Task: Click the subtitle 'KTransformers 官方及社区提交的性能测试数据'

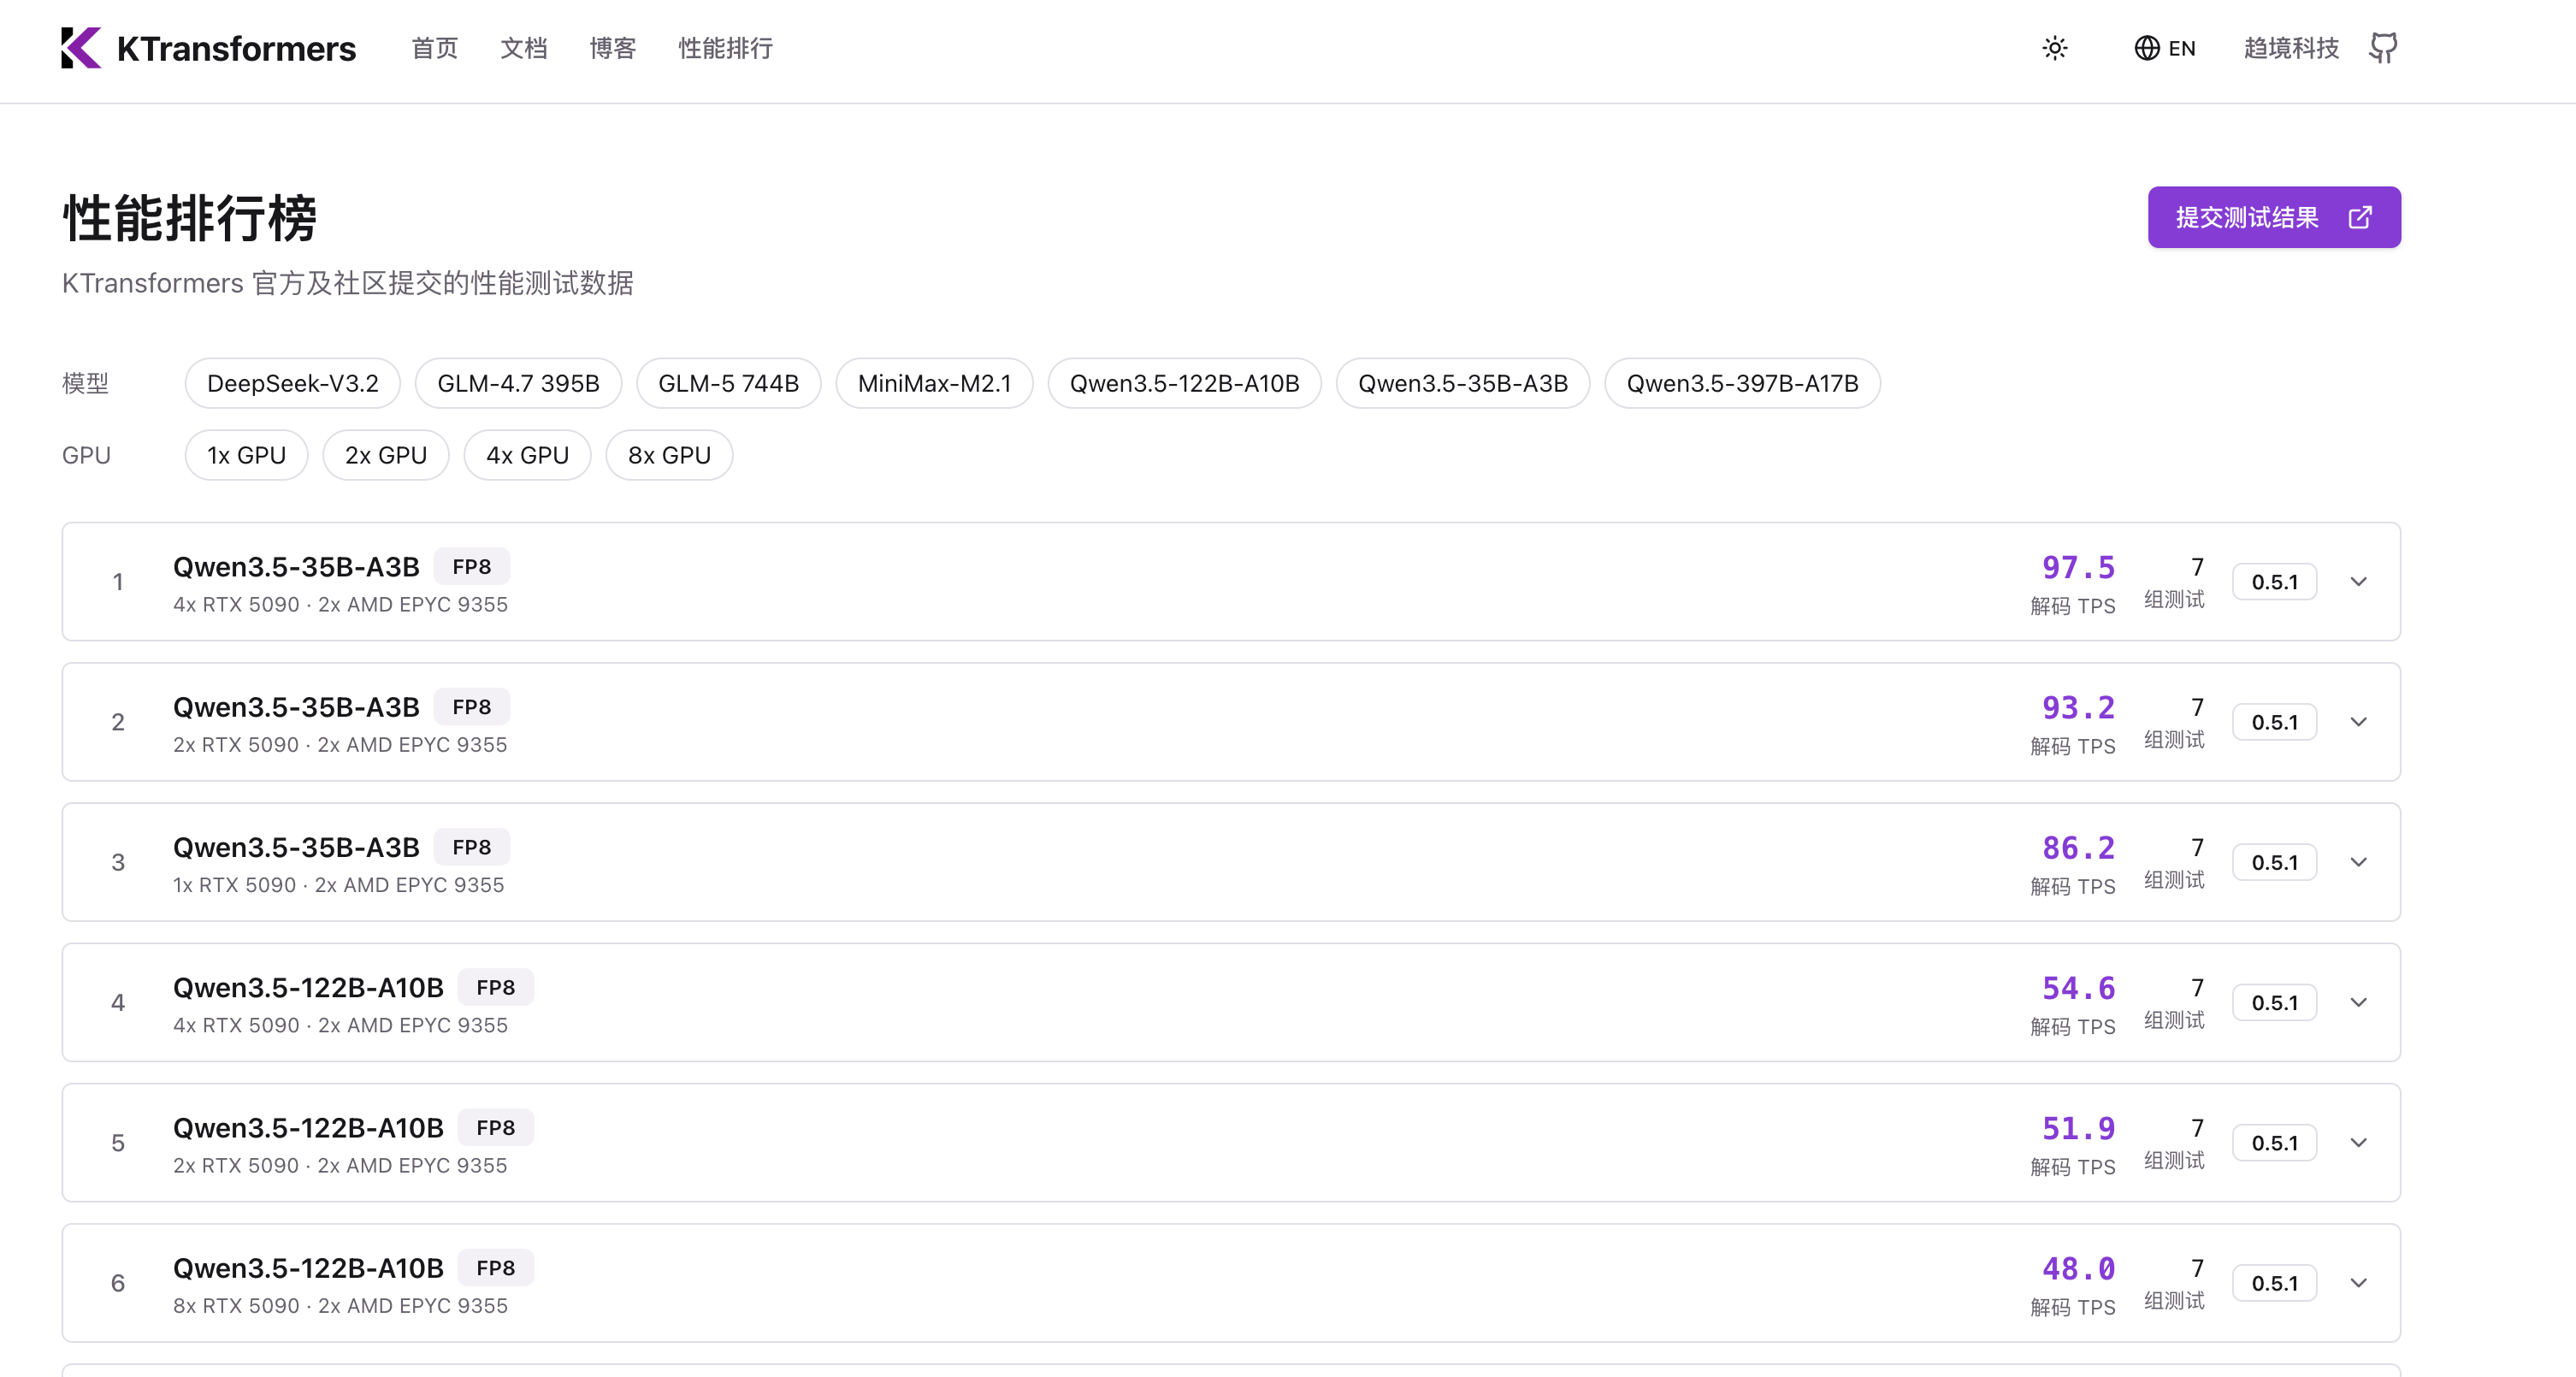Action: coord(348,283)
